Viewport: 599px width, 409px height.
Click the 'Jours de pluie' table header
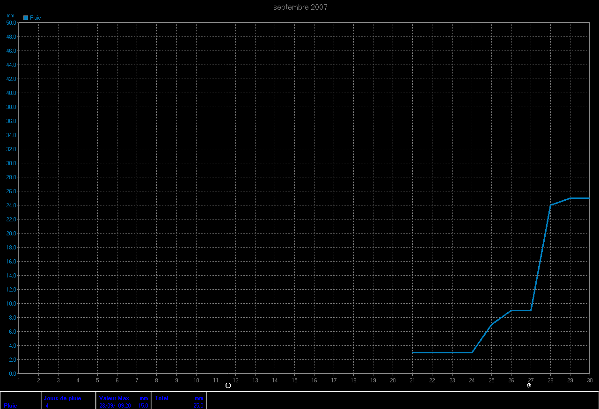click(62, 398)
